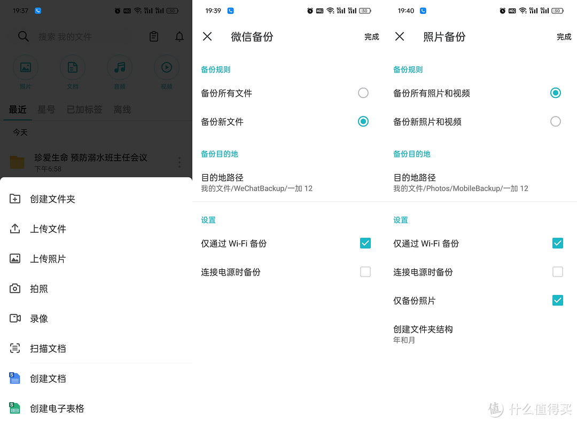Open the 视频 category icon
Image resolution: width=577 pixels, height=423 pixels.
click(166, 67)
